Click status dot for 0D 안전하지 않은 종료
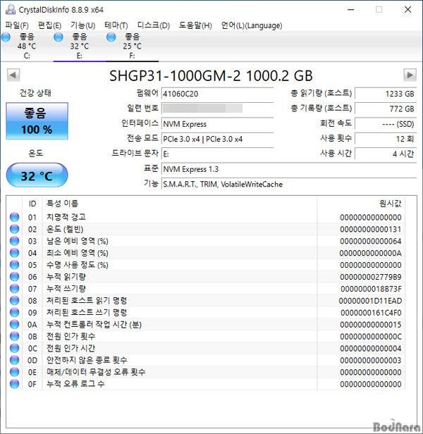Screen dimensions: 423x434 14,360
